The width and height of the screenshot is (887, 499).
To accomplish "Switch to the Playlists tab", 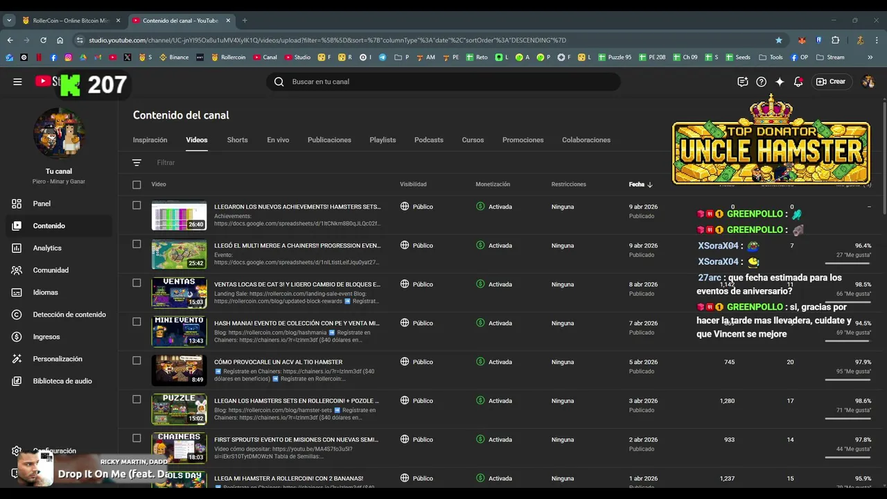I will [x=383, y=140].
